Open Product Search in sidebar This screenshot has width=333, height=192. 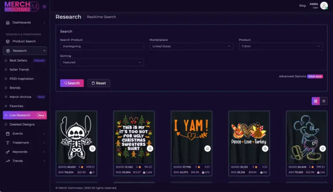[x=25, y=41]
